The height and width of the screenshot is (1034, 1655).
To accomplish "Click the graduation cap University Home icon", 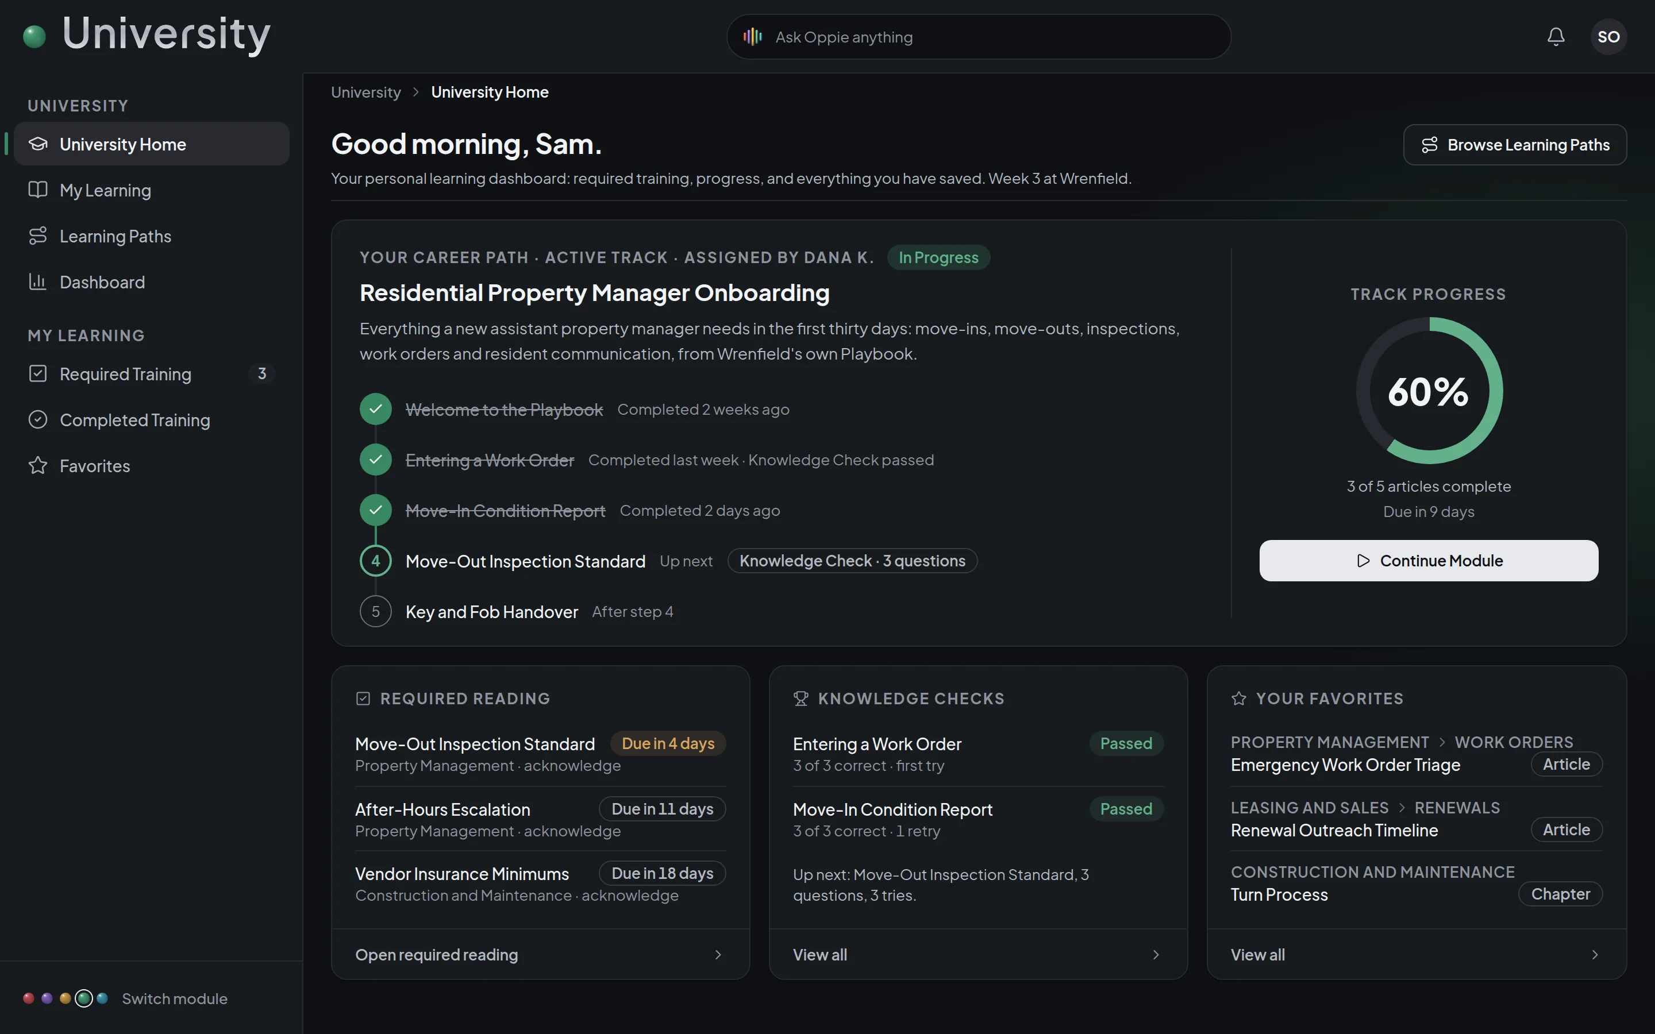I will (x=39, y=144).
